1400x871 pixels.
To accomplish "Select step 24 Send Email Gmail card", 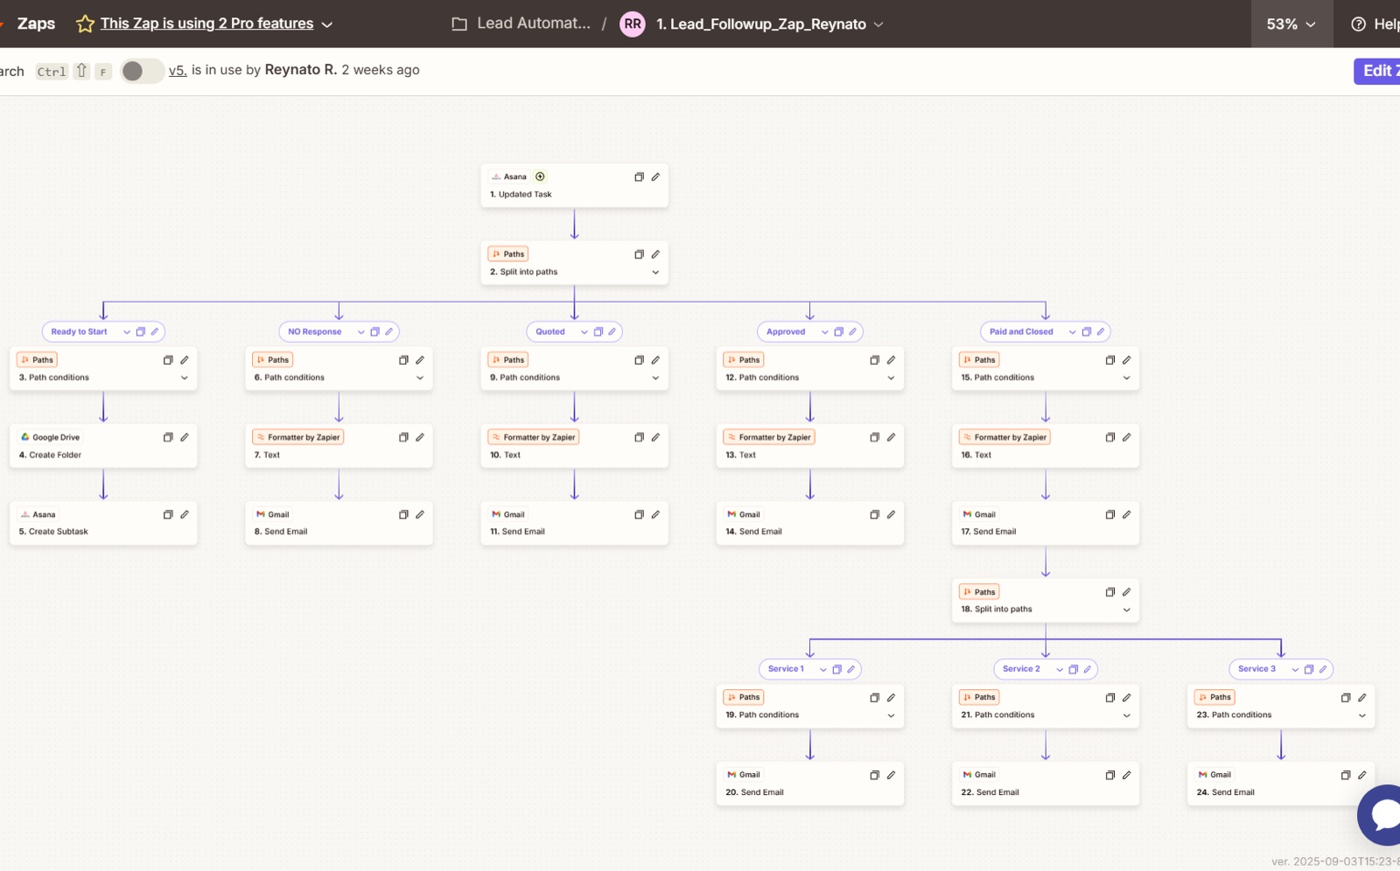I will tap(1281, 784).
